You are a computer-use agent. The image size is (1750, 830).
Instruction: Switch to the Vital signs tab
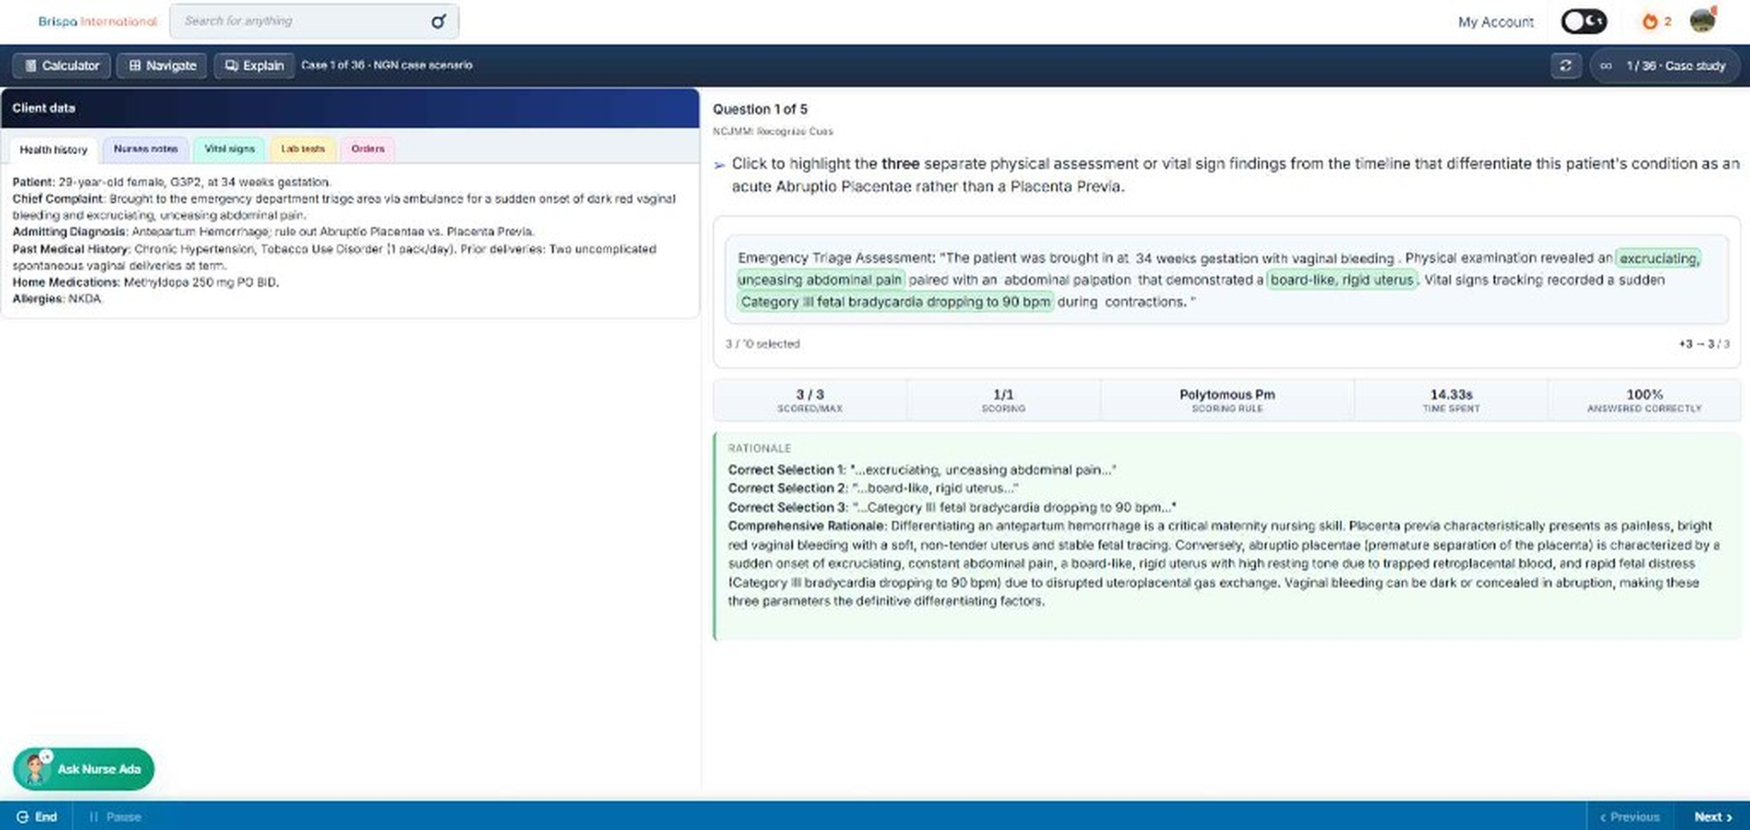(229, 149)
